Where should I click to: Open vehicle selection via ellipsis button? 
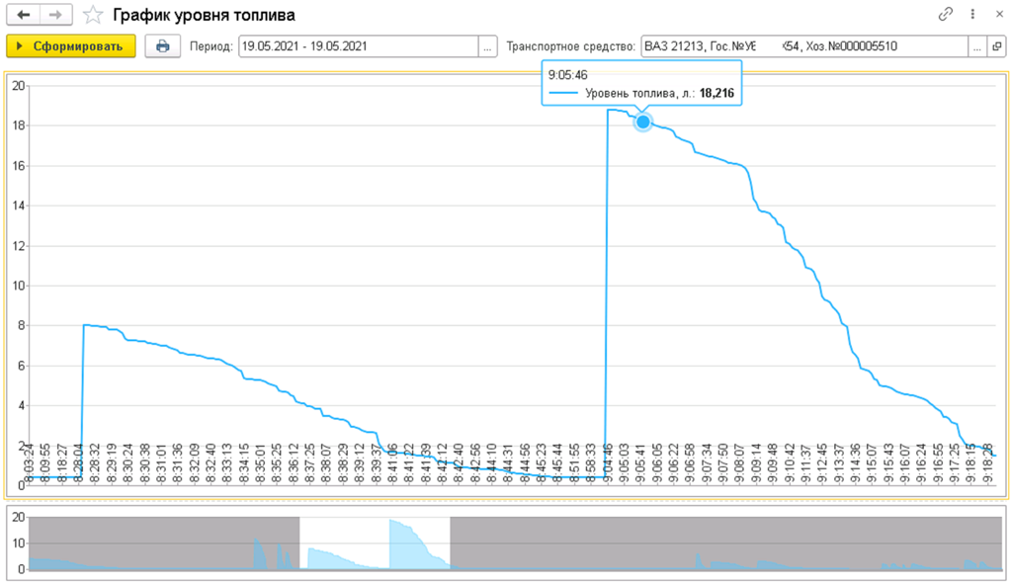pos(975,46)
